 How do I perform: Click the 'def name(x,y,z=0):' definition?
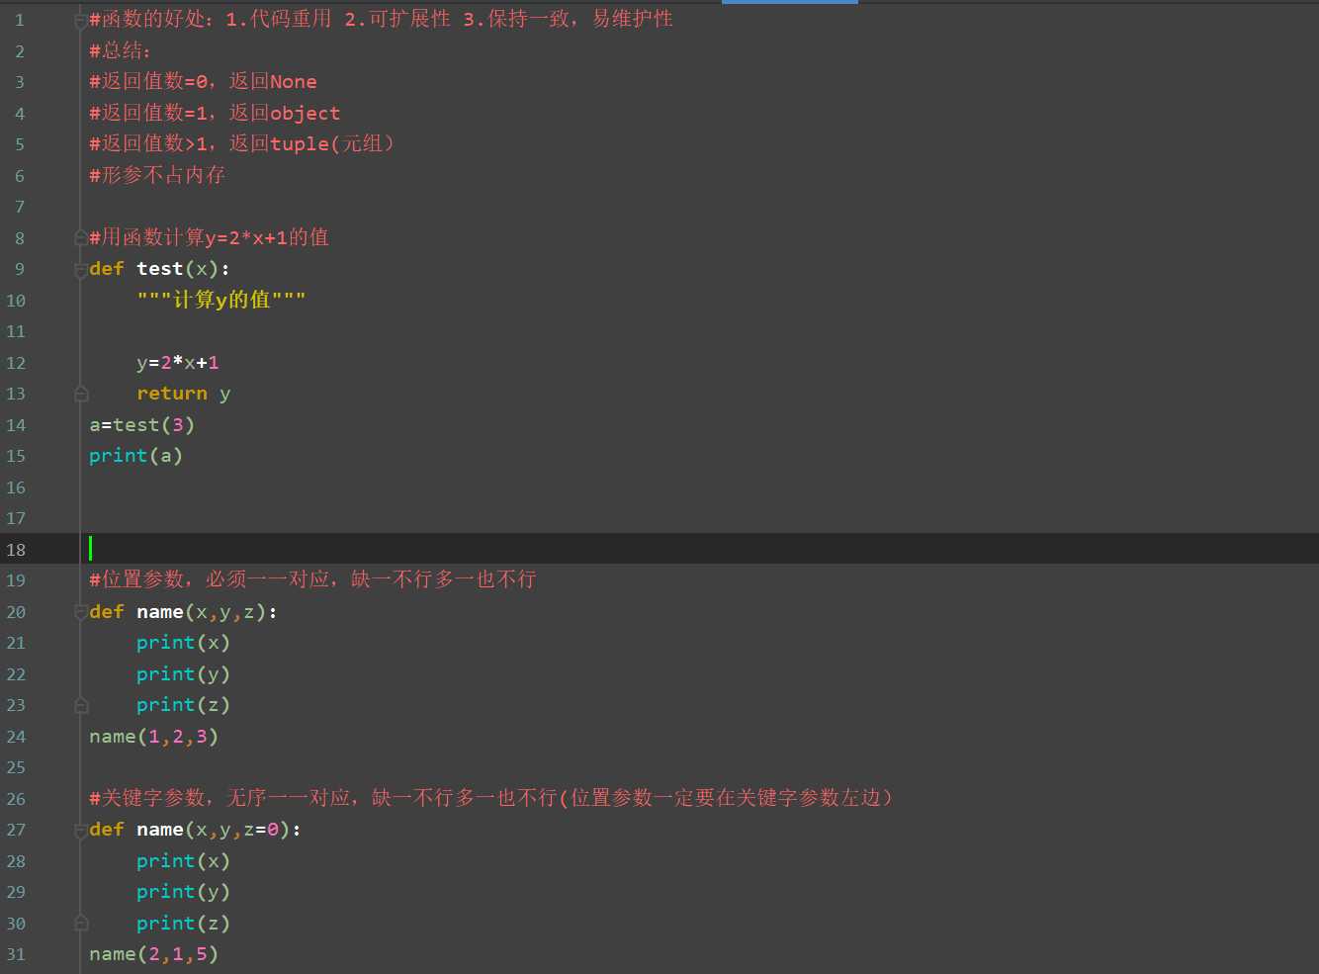(196, 830)
